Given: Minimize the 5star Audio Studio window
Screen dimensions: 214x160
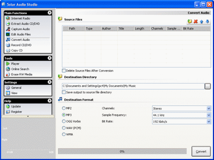Looking at the screenshot, I should [x=197, y=5].
